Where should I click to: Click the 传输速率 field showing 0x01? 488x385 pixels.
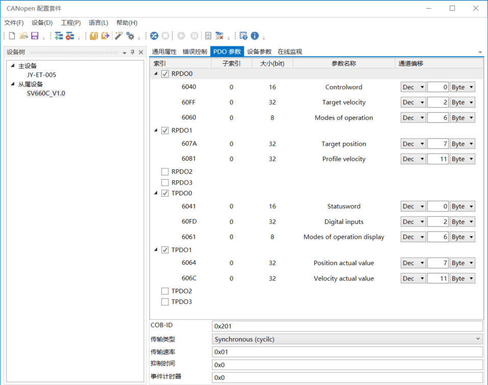coord(347,352)
